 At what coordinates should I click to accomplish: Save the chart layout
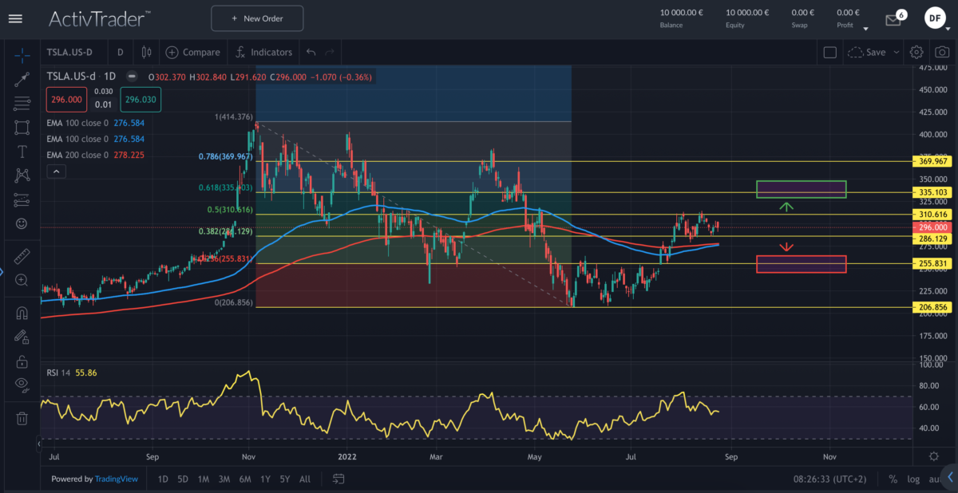tap(867, 52)
